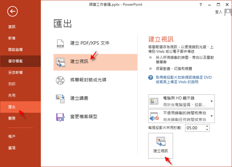232x167 pixels.
Task: Decrease seconds per slide with down arrow
Action: [x=207, y=130]
